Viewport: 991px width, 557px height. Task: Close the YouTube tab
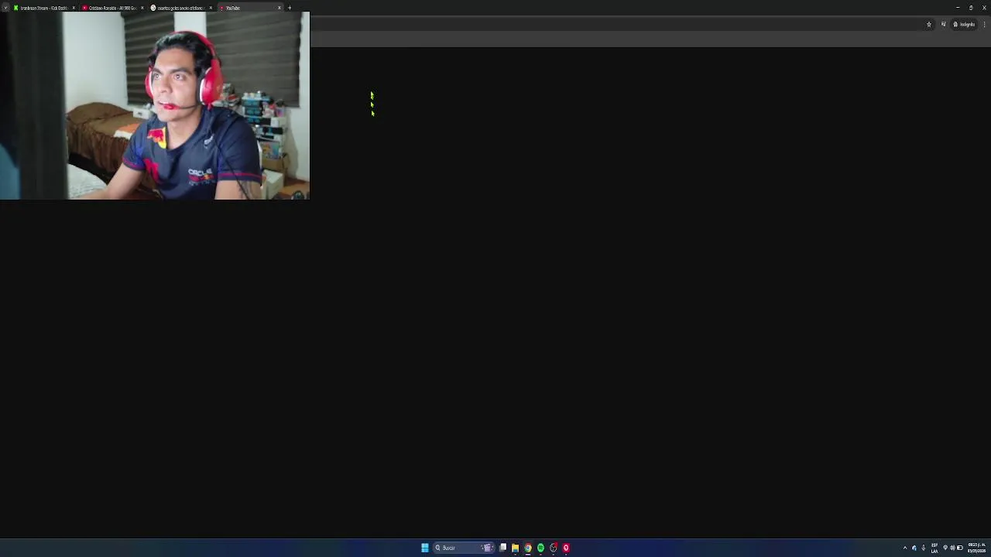pyautogui.click(x=279, y=8)
